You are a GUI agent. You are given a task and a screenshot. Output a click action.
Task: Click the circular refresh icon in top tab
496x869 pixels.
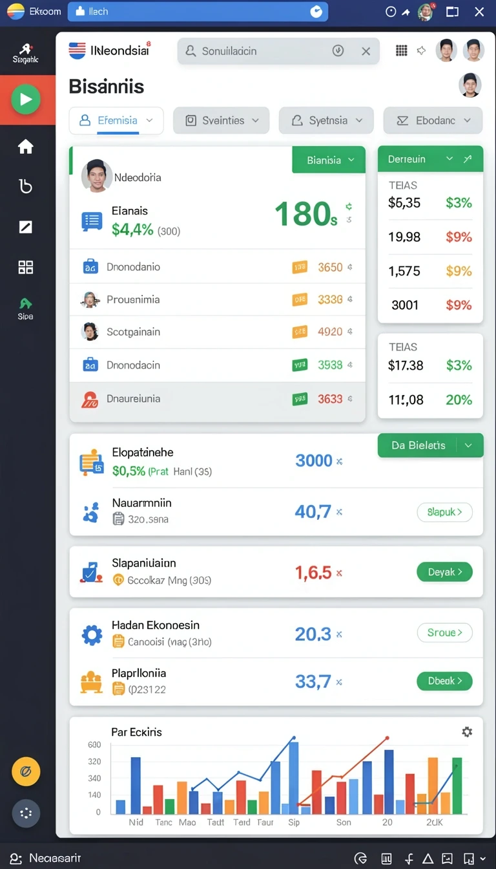click(316, 12)
